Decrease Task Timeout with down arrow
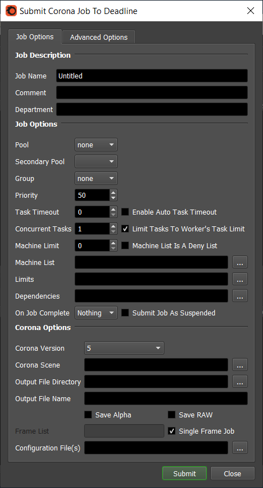The width and height of the screenshot is (263, 488). pyautogui.click(x=113, y=215)
